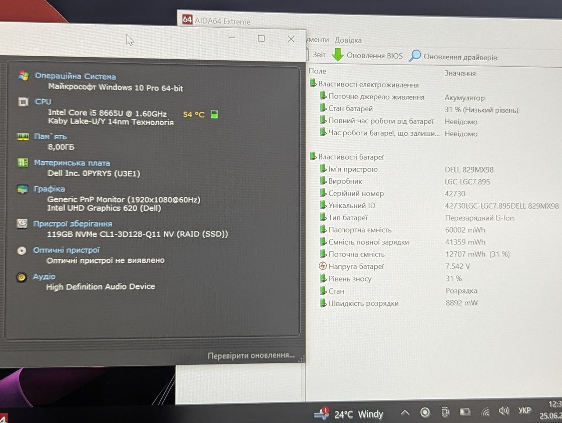Click the driver update magnifier icon

click(415, 56)
